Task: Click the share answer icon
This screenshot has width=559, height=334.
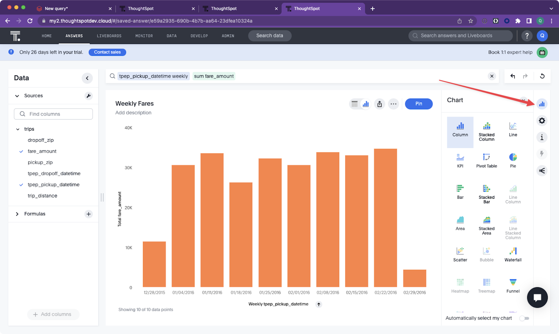Action: point(379,104)
